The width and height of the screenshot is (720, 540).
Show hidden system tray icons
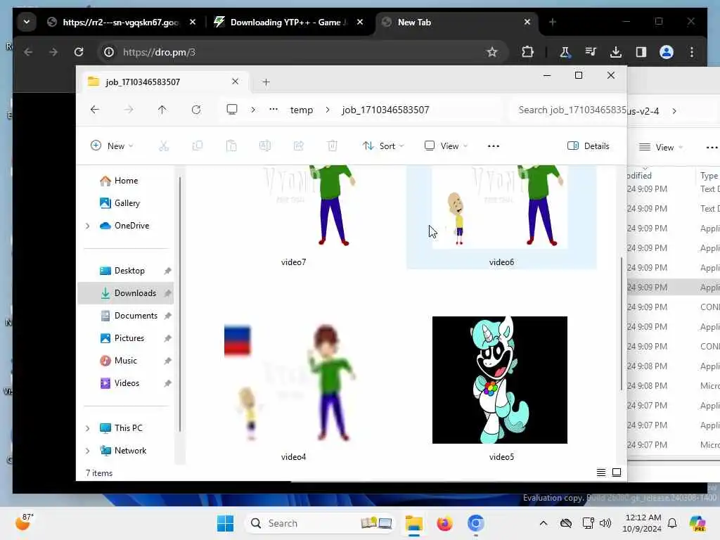[544, 523]
